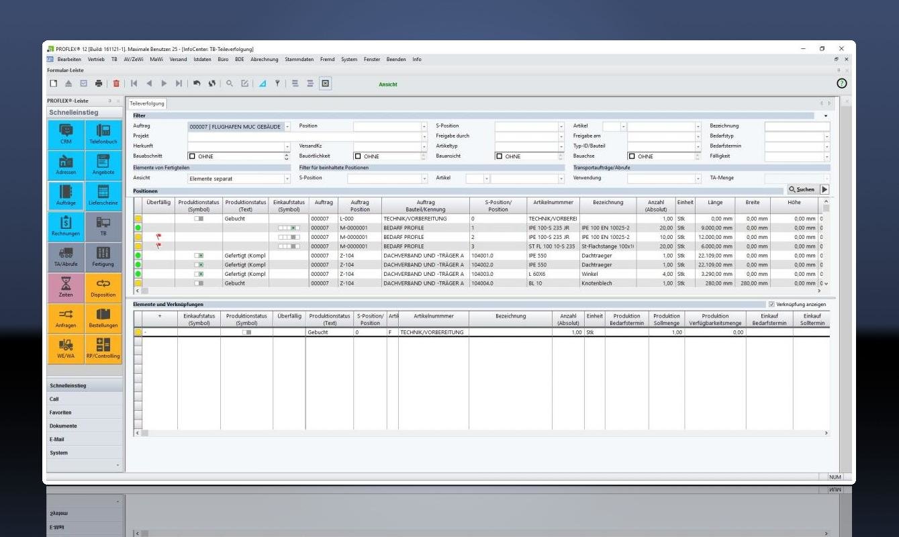The image size is (899, 537).
Task: Open the WE/WA forklift tile
Action: (66, 349)
